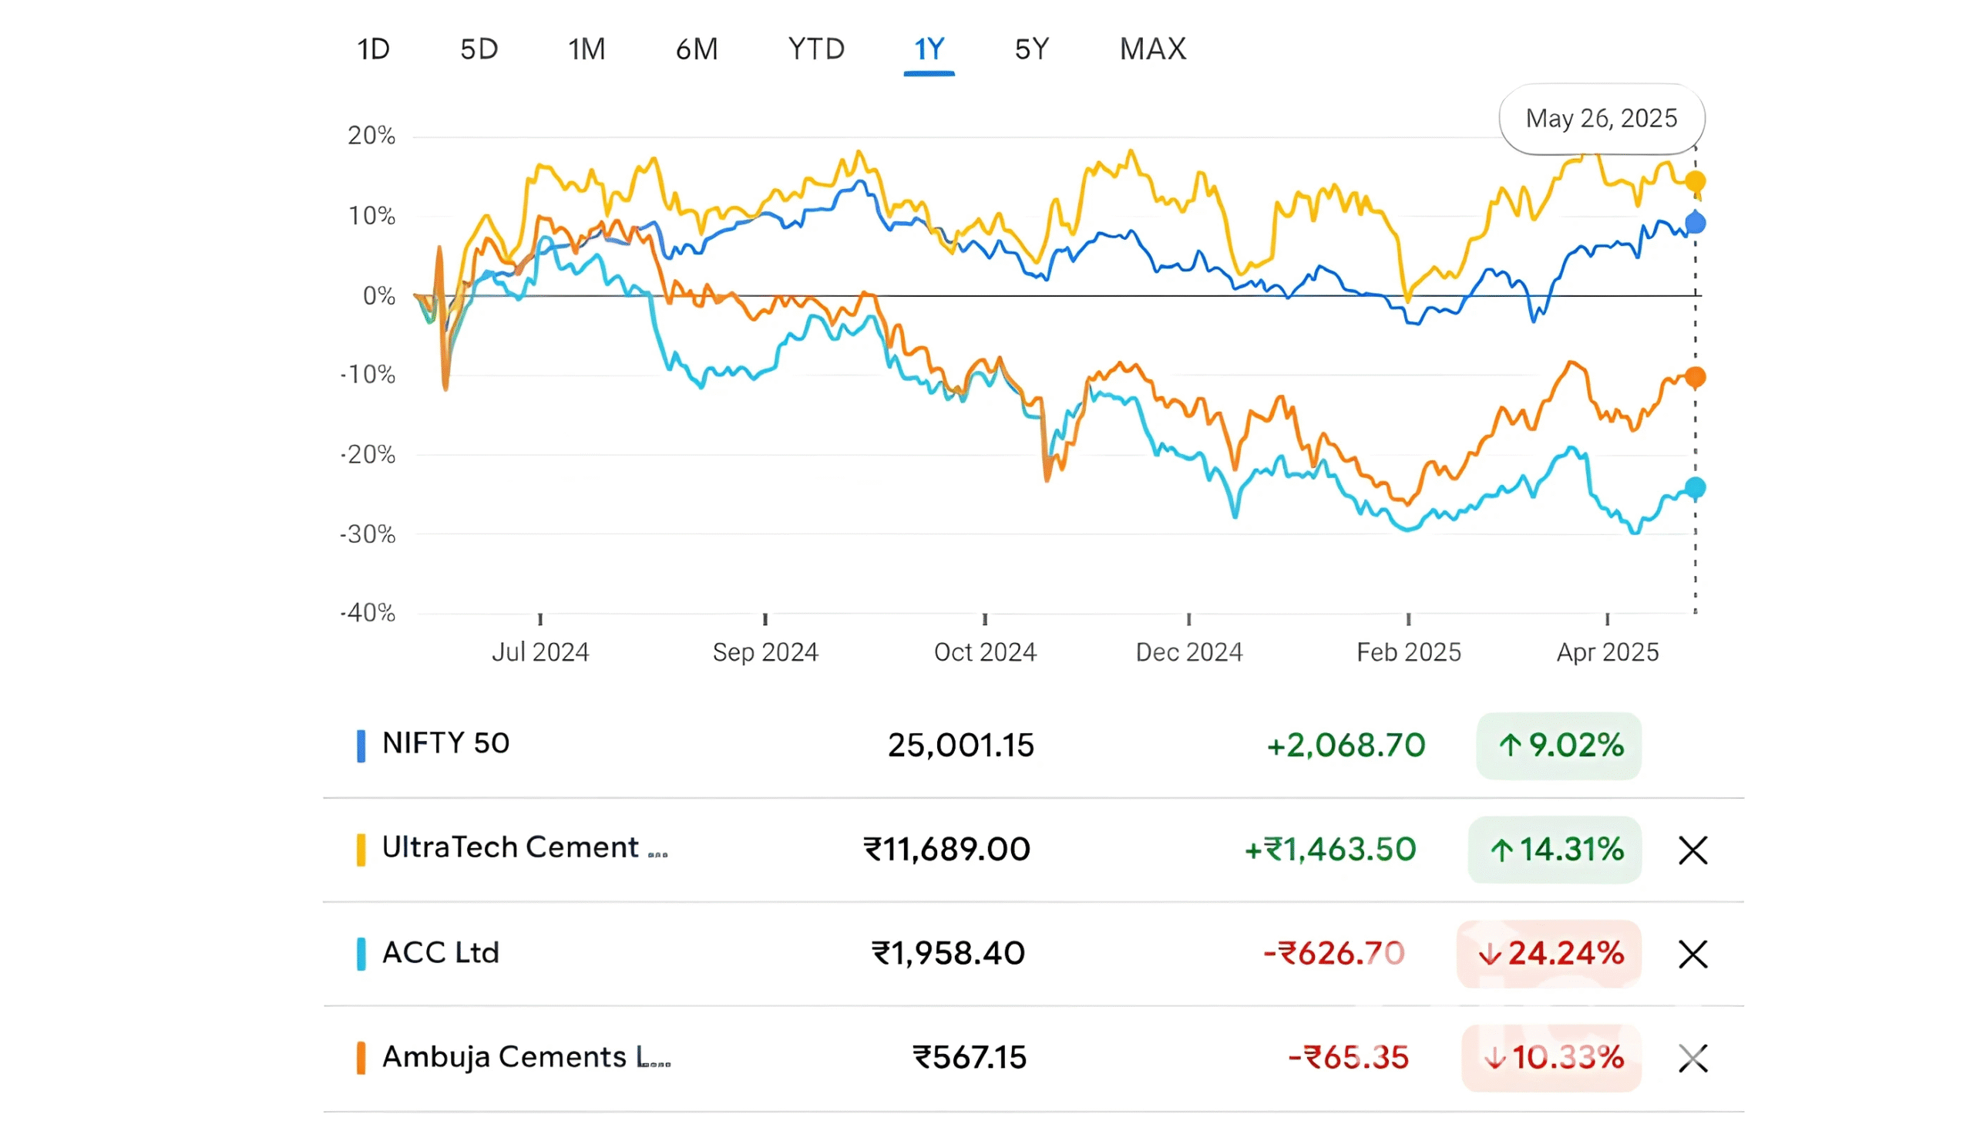Click the +2,068.70 change value
This screenshot has width=1973, height=1128.
pyautogui.click(x=1346, y=746)
